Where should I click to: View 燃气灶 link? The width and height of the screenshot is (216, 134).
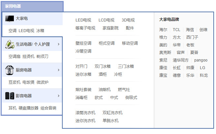124,90
